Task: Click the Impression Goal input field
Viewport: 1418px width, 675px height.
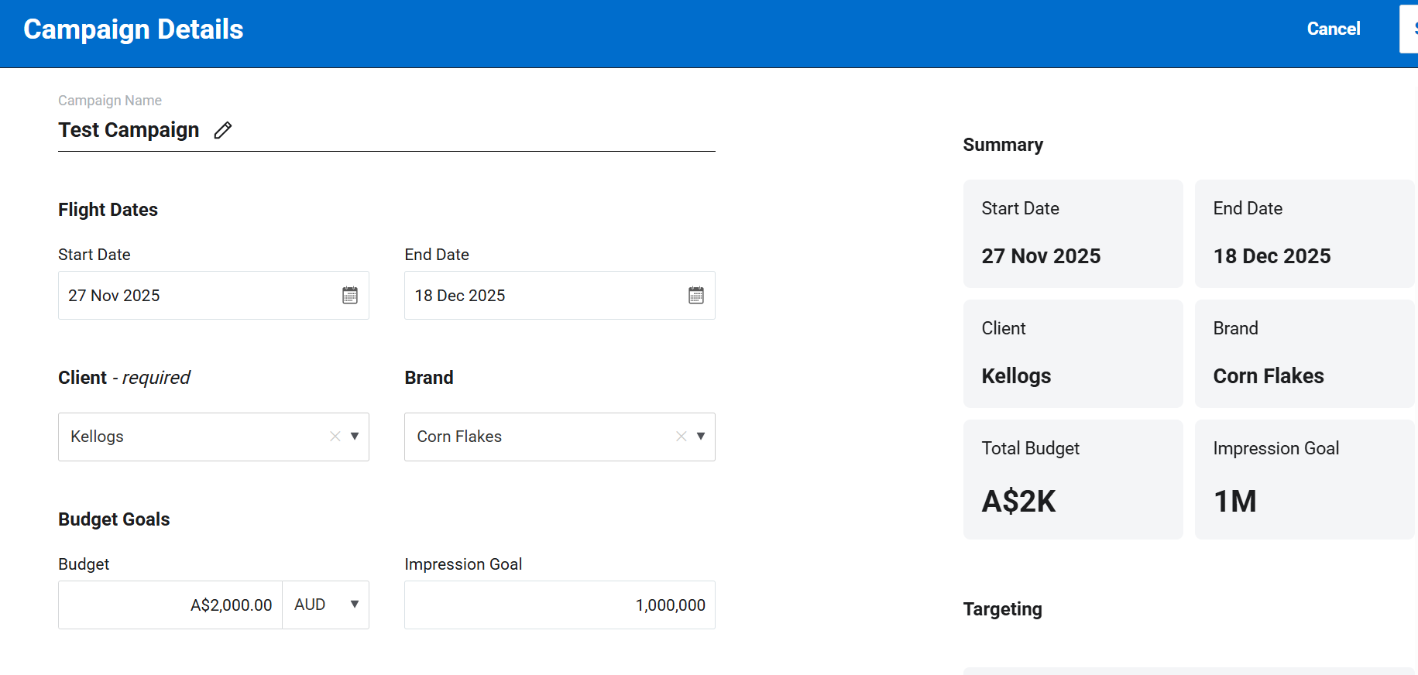Action: point(559,605)
